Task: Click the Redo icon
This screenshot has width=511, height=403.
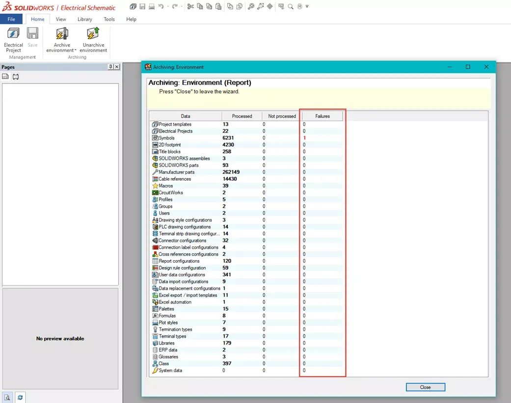Action: 175,6
